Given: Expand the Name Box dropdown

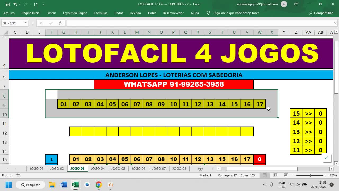Looking at the screenshot, I should point(25,23).
